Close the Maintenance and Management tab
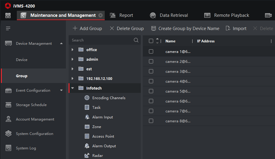The image size is (275, 159). (x=100, y=15)
